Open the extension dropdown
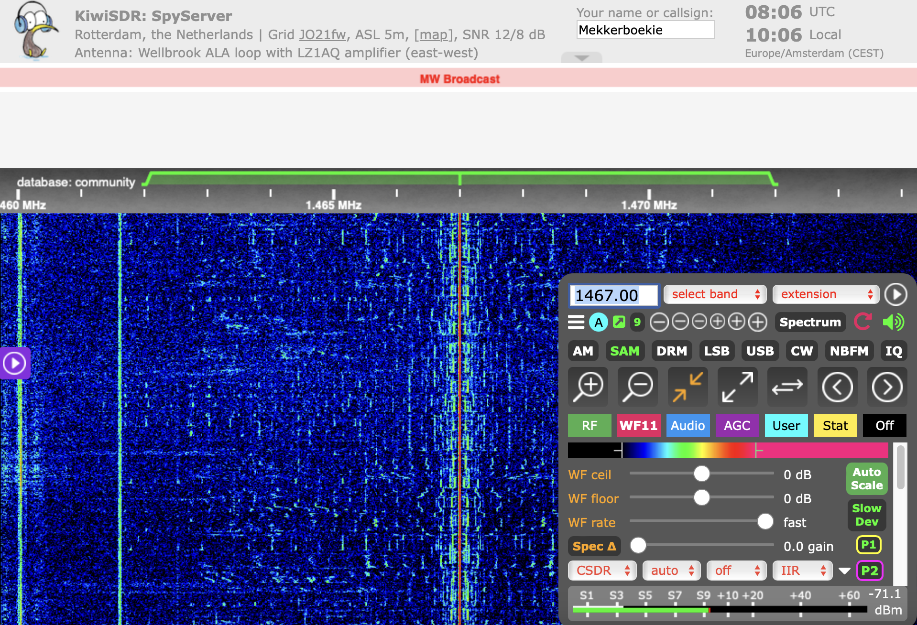Viewport: 917px width, 625px height. click(826, 294)
